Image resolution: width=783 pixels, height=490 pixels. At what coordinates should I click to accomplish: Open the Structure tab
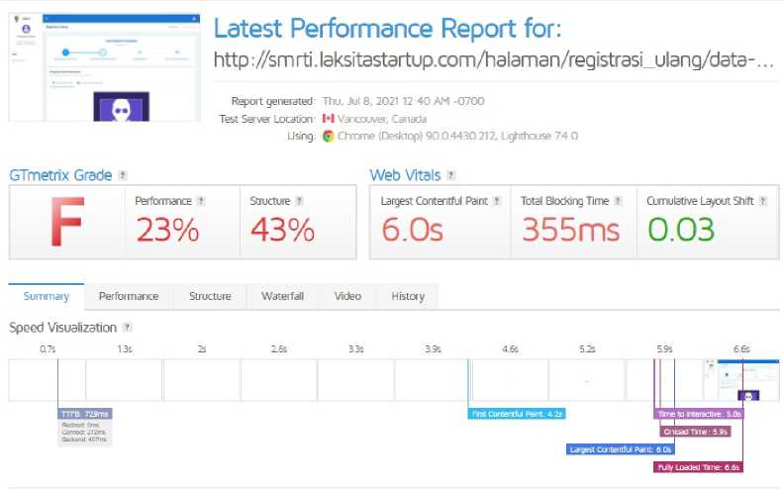(x=210, y=296)
